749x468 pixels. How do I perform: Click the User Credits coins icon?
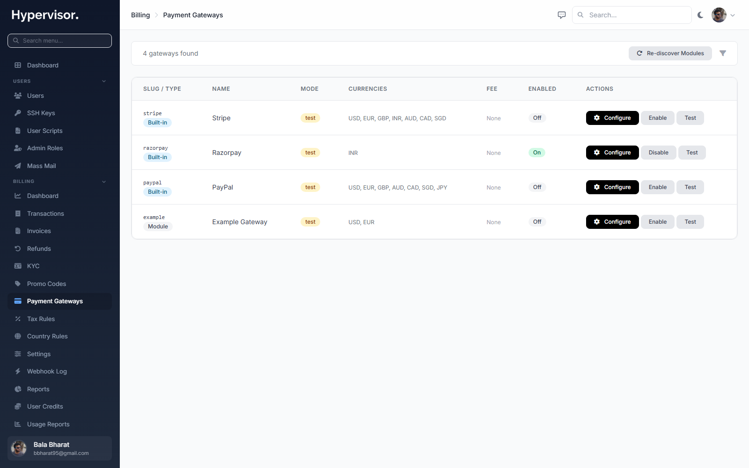pyautogui.click(x=18, y=406)
